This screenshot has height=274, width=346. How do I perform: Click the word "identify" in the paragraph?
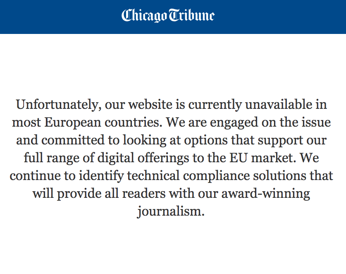(x=101, y=176)
